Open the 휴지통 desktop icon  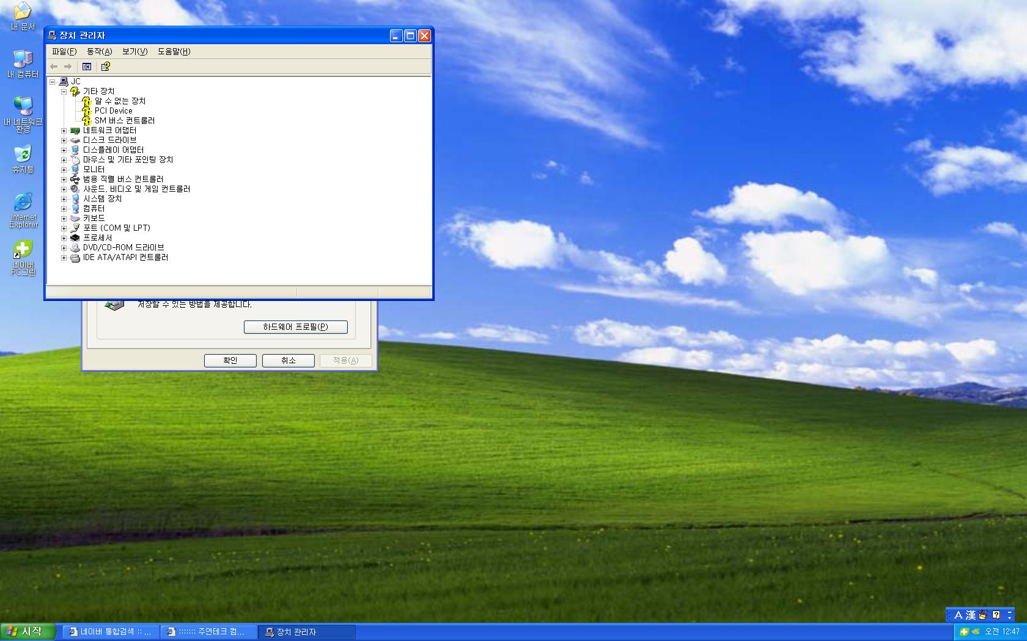(x=23, y=159)
